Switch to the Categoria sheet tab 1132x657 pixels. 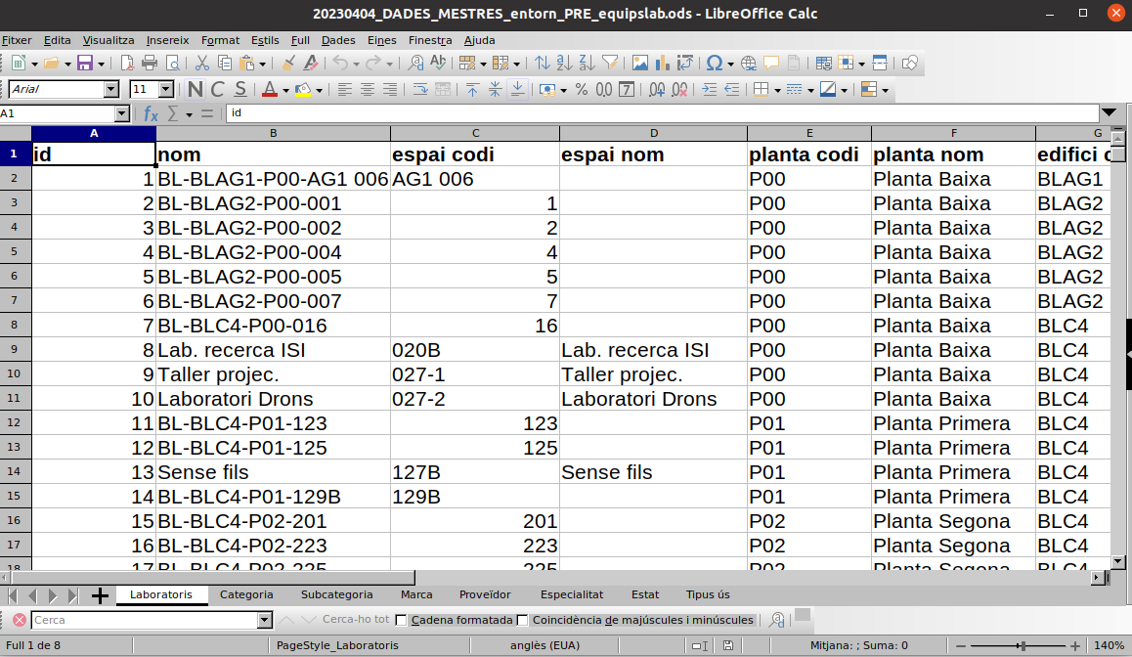pos(246,594)
